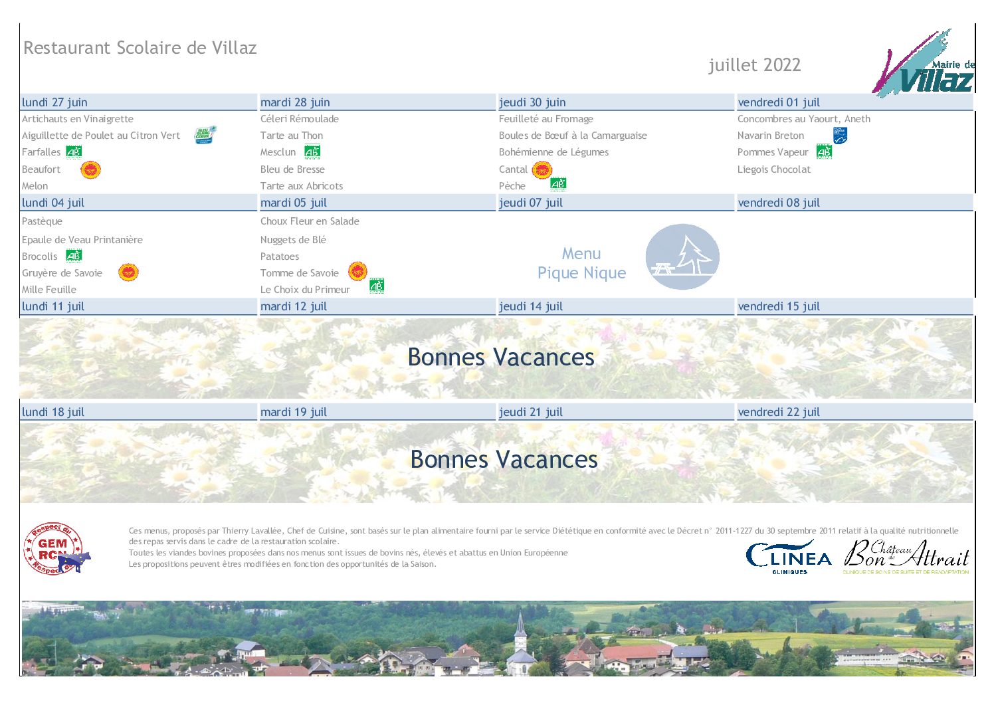This screenshot has height=703, width=994.
Task: Click the village panorama photo
Action: click(498, 639)
